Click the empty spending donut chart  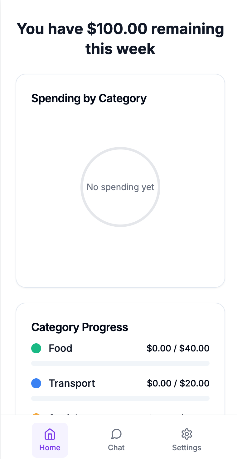tap(120, 187)
